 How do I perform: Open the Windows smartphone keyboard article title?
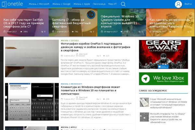[90, 90]
